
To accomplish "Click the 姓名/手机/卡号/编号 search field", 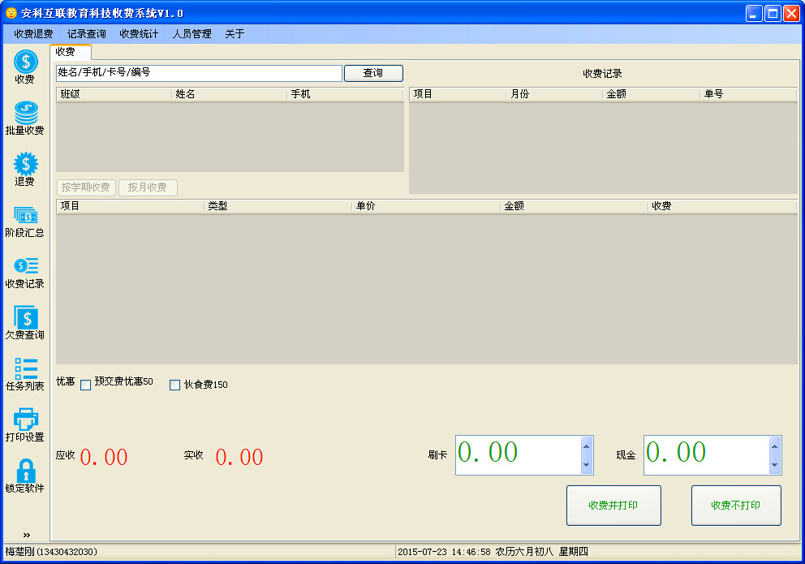I will 199,73.
